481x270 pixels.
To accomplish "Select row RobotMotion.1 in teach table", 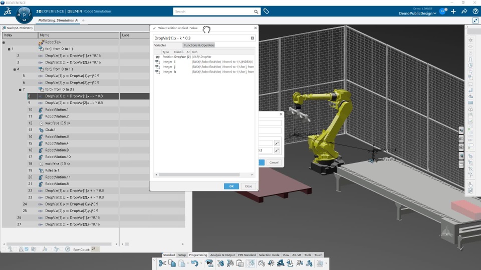I will [x=76, y=109].
